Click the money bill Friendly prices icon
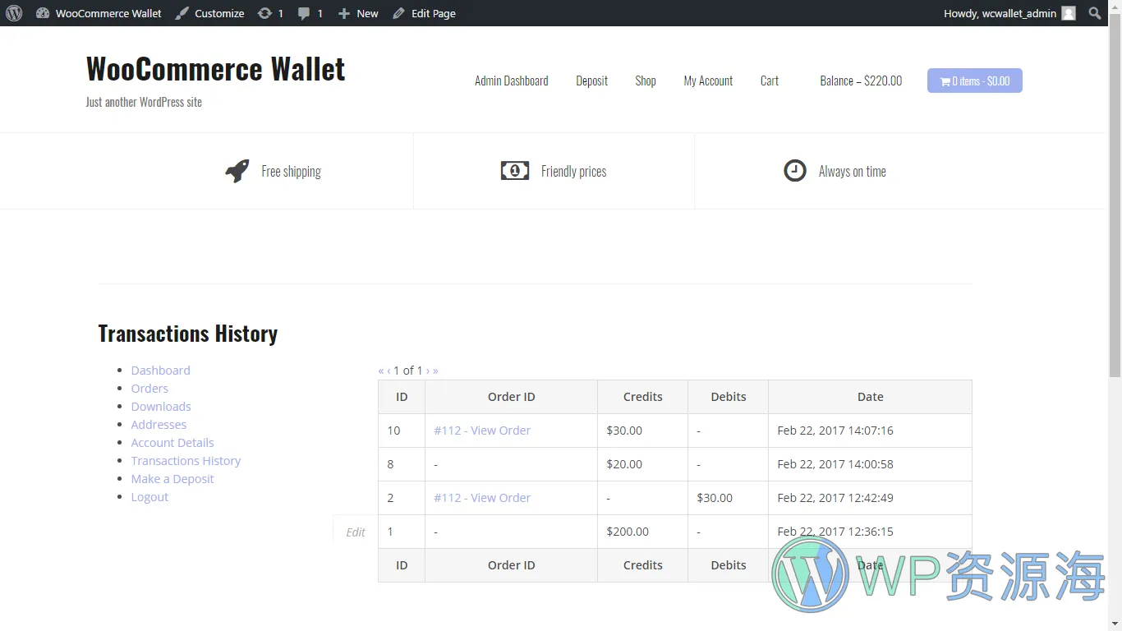Image resolution: width=1122 pixels, height=631 pixels. [515, 171]
